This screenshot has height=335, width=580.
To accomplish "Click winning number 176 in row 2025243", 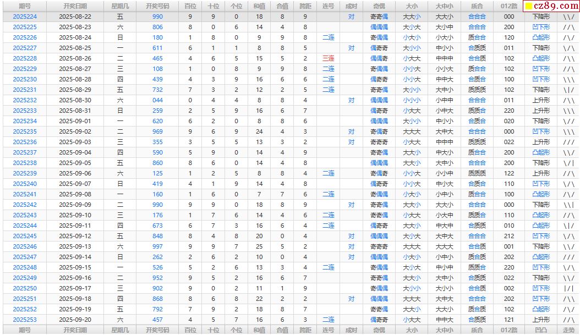I will (157, 215).
